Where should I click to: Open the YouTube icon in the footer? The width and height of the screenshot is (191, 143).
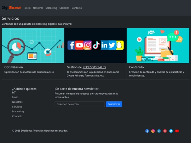point(177,131)
